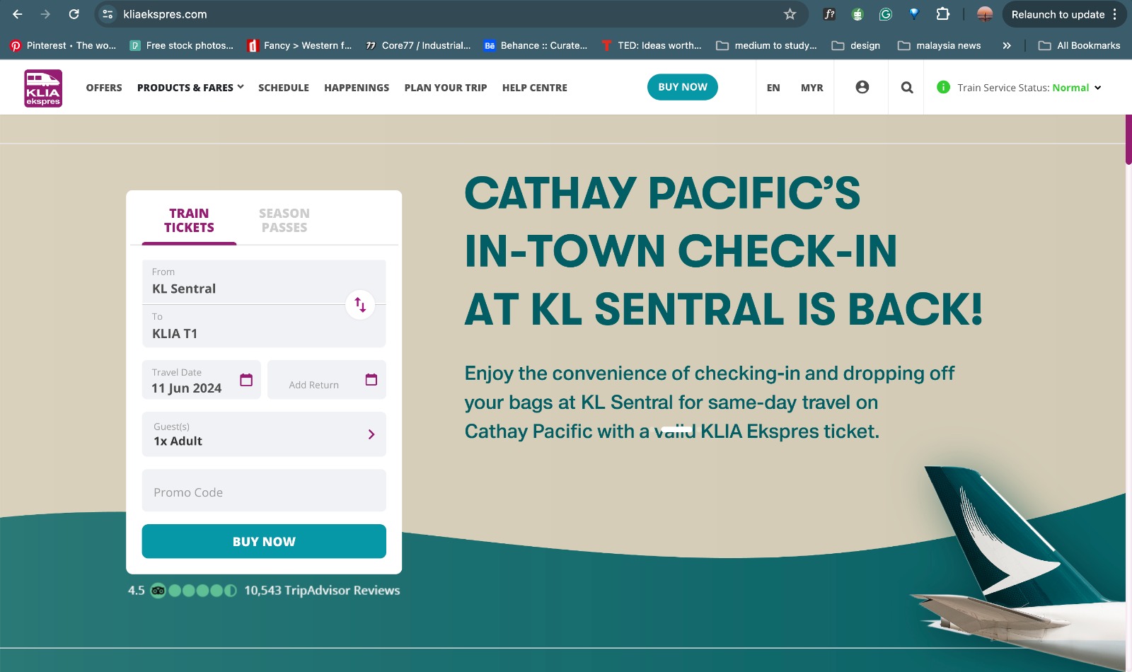Click the Buy Now button in the booking form

264,541
